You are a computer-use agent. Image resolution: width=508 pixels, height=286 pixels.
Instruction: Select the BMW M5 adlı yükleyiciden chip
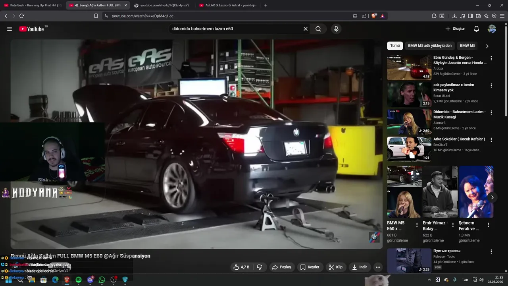[430, 46]
